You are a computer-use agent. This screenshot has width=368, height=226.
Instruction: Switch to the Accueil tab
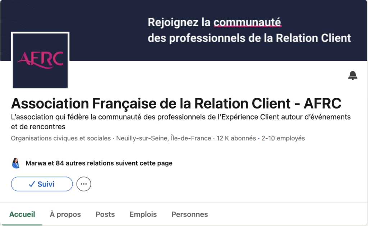22,215
